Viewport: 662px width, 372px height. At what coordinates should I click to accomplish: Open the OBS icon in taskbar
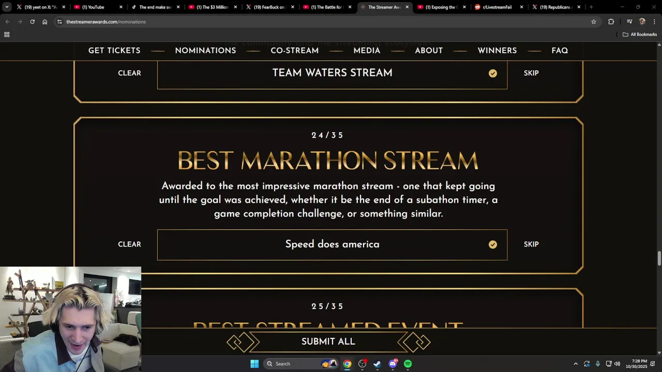pyautogui.click(x=362, y=364)
